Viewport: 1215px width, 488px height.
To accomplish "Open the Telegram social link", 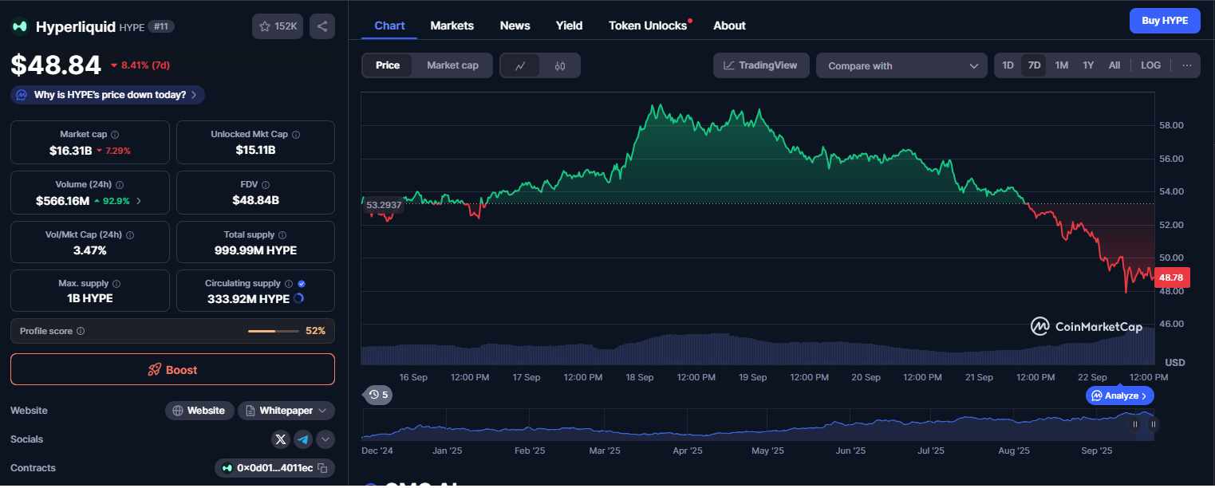I will pyautogui.click(x=303, y=439).
